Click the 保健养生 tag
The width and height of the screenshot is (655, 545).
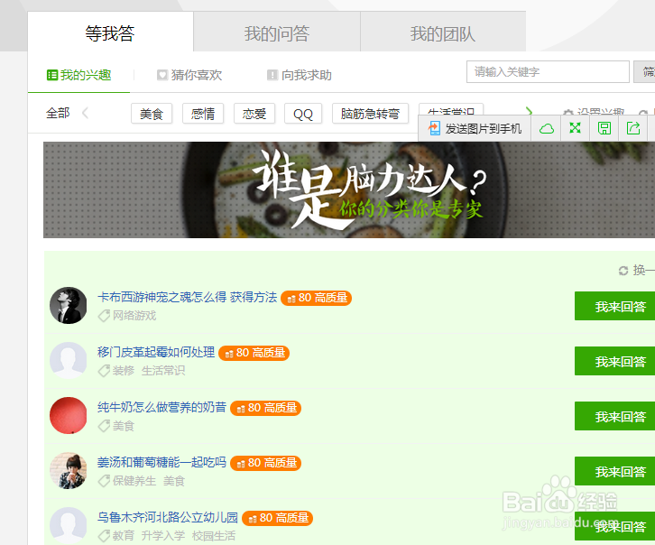click(134, 481)
